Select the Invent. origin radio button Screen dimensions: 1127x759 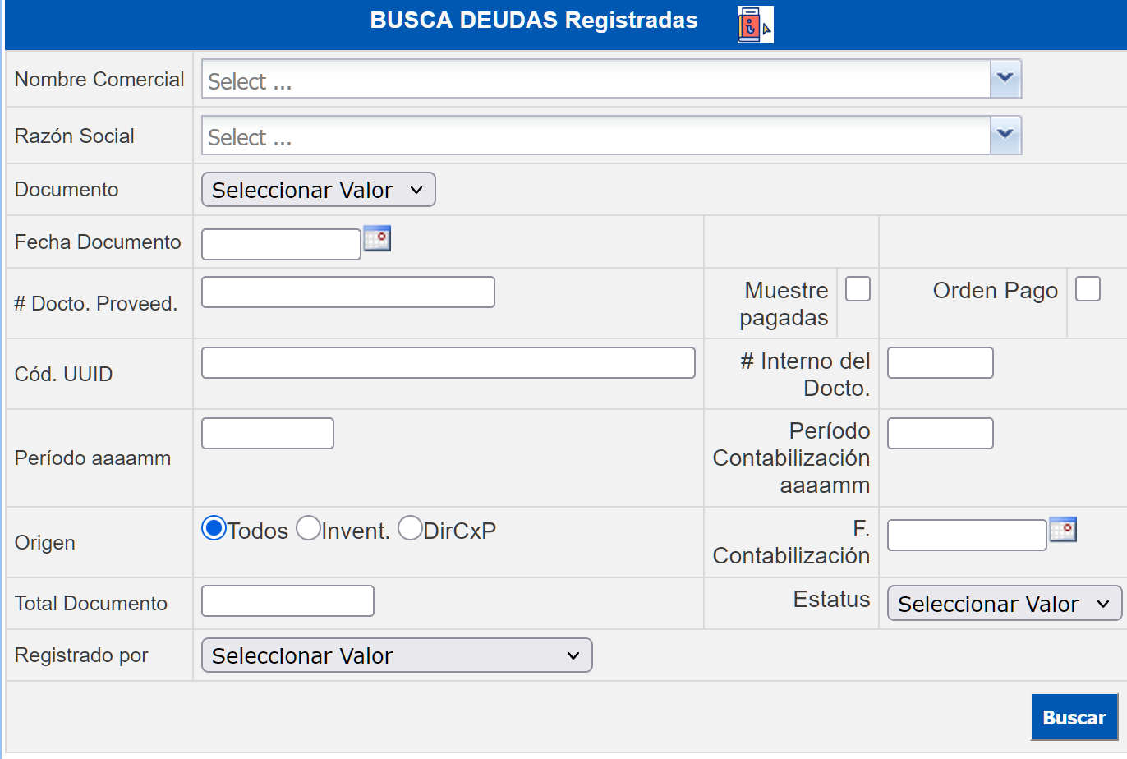point(308,528)
